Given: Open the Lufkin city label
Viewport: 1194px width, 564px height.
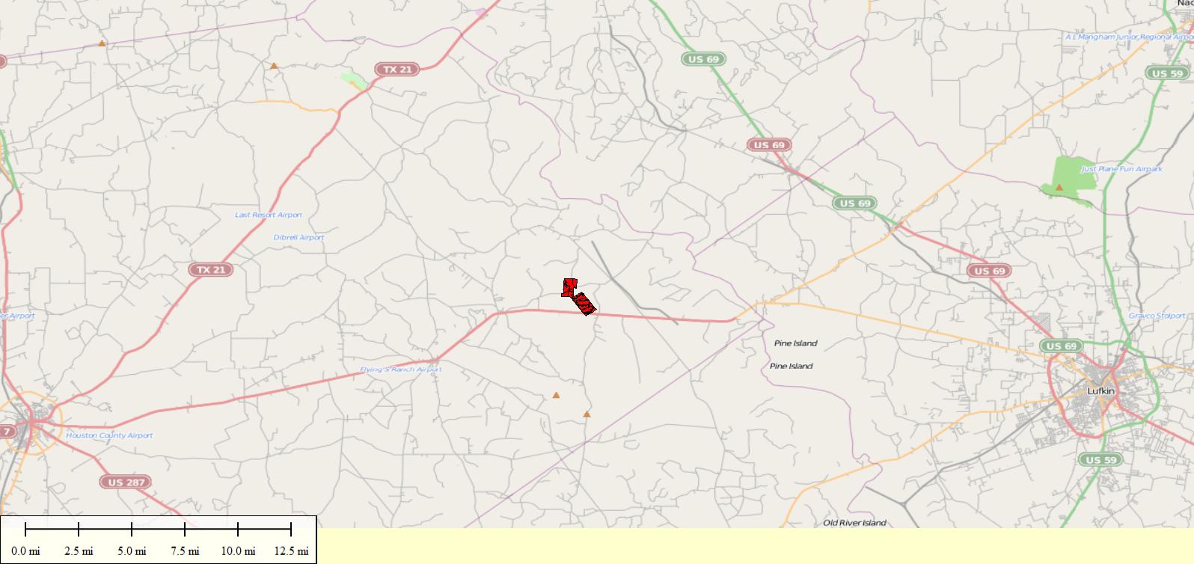Looking at the screenshot, I should tap(1100, 391).
